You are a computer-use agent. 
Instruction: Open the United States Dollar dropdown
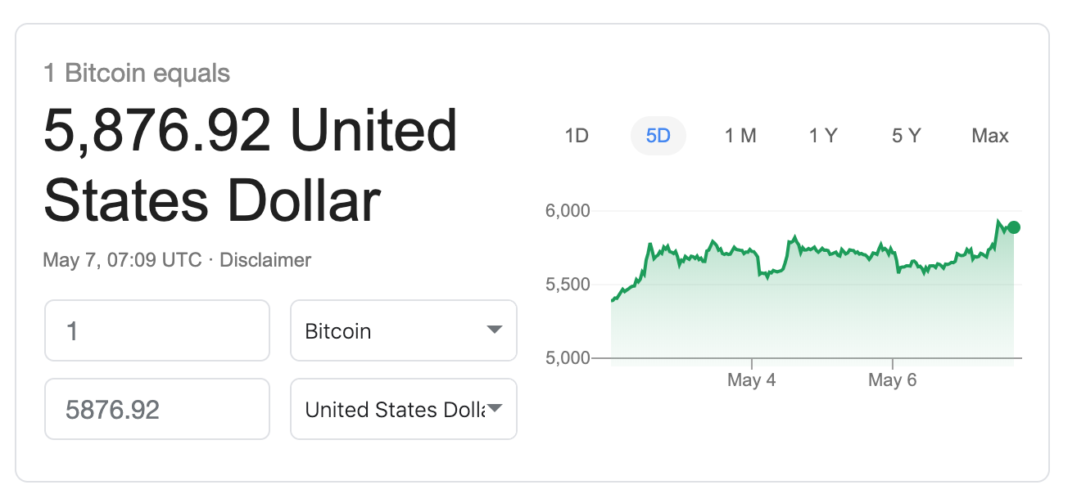click(x=404, y=409)
